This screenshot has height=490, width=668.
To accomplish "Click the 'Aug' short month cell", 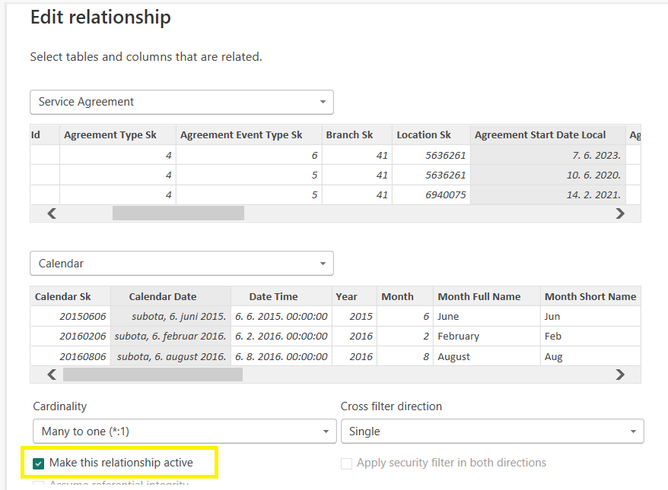I will (590, 356).
